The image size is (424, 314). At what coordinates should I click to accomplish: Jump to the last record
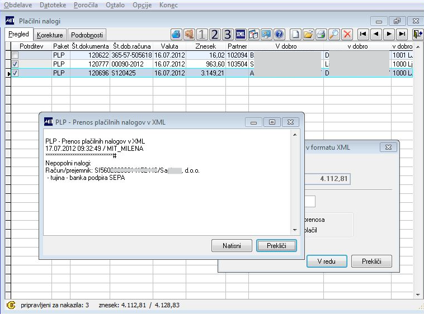click(x=402, y=34)
